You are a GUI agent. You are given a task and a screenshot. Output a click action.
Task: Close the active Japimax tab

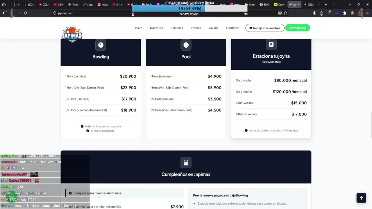coord(298,5)
